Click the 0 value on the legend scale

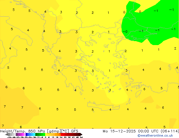click(45, 137)
